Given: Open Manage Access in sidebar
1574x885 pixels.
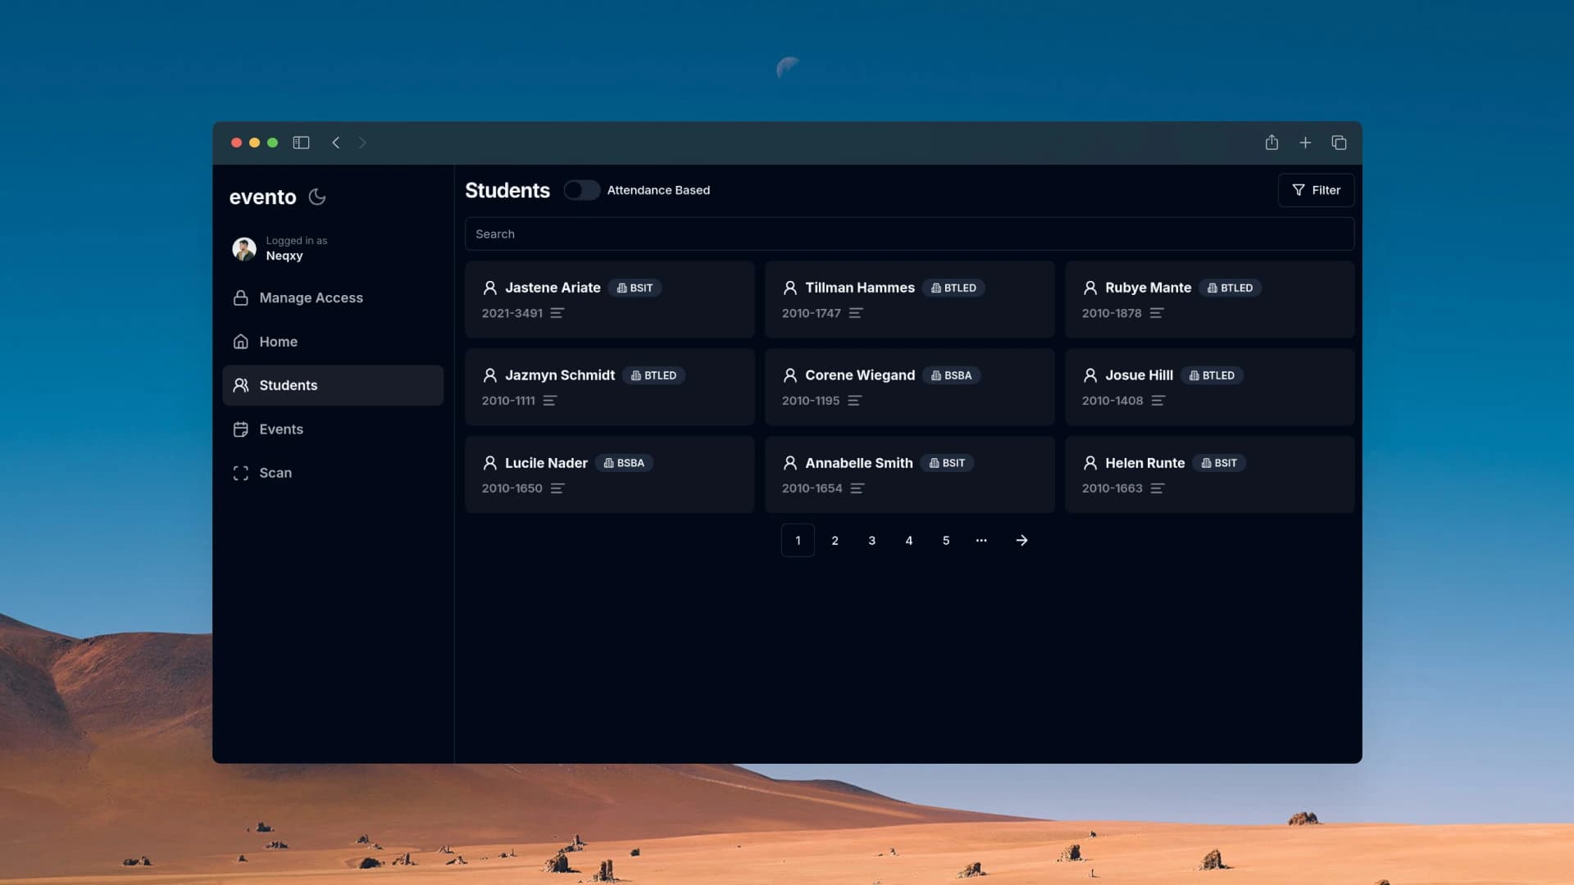Looking at the screenshot, I should (x=311, y=298).
